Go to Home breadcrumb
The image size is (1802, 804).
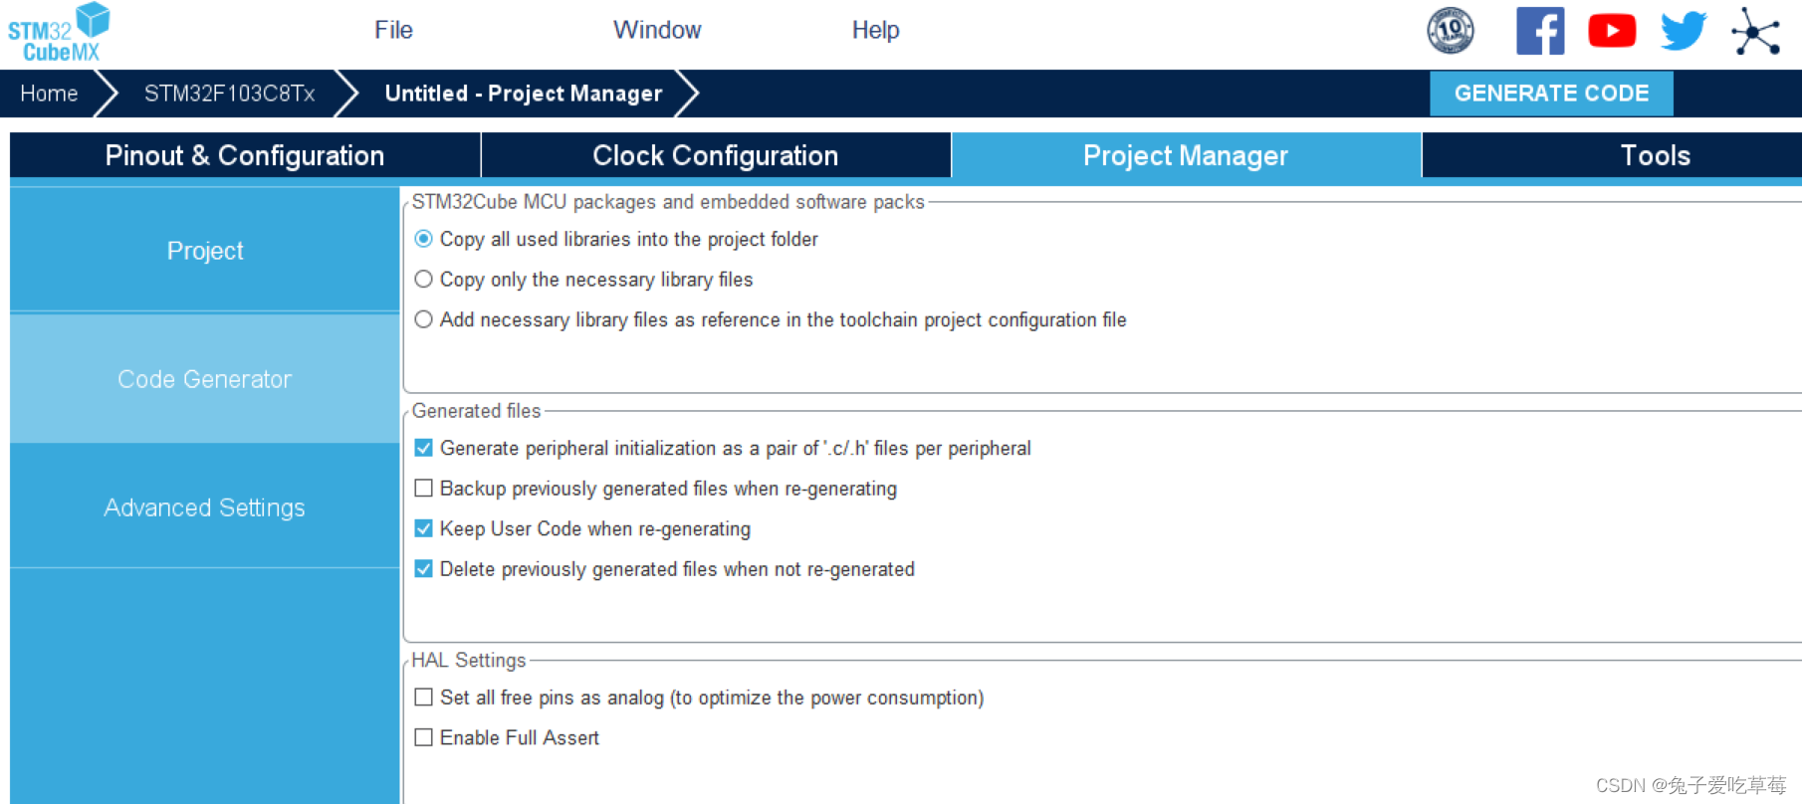[x=49, y=94]
